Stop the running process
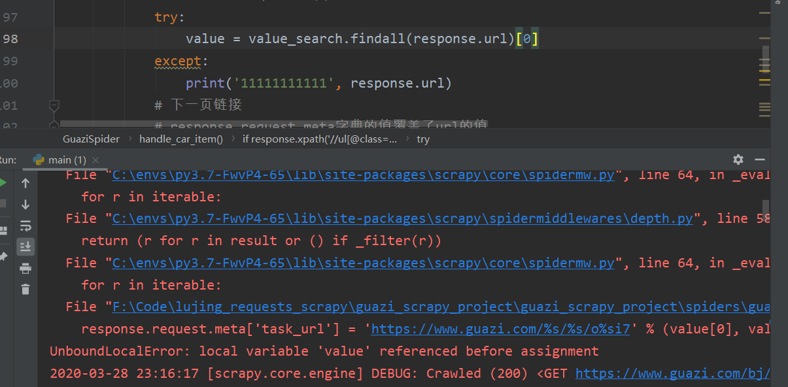 coord(3,204)
